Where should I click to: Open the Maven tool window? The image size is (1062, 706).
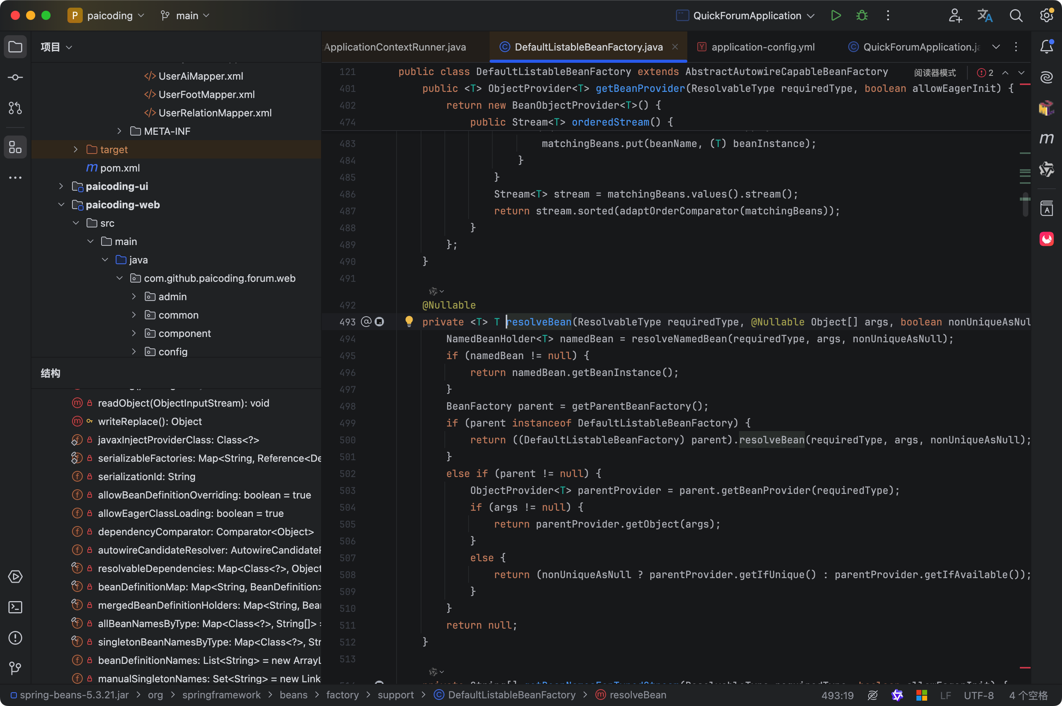(x=1046, y=138)
